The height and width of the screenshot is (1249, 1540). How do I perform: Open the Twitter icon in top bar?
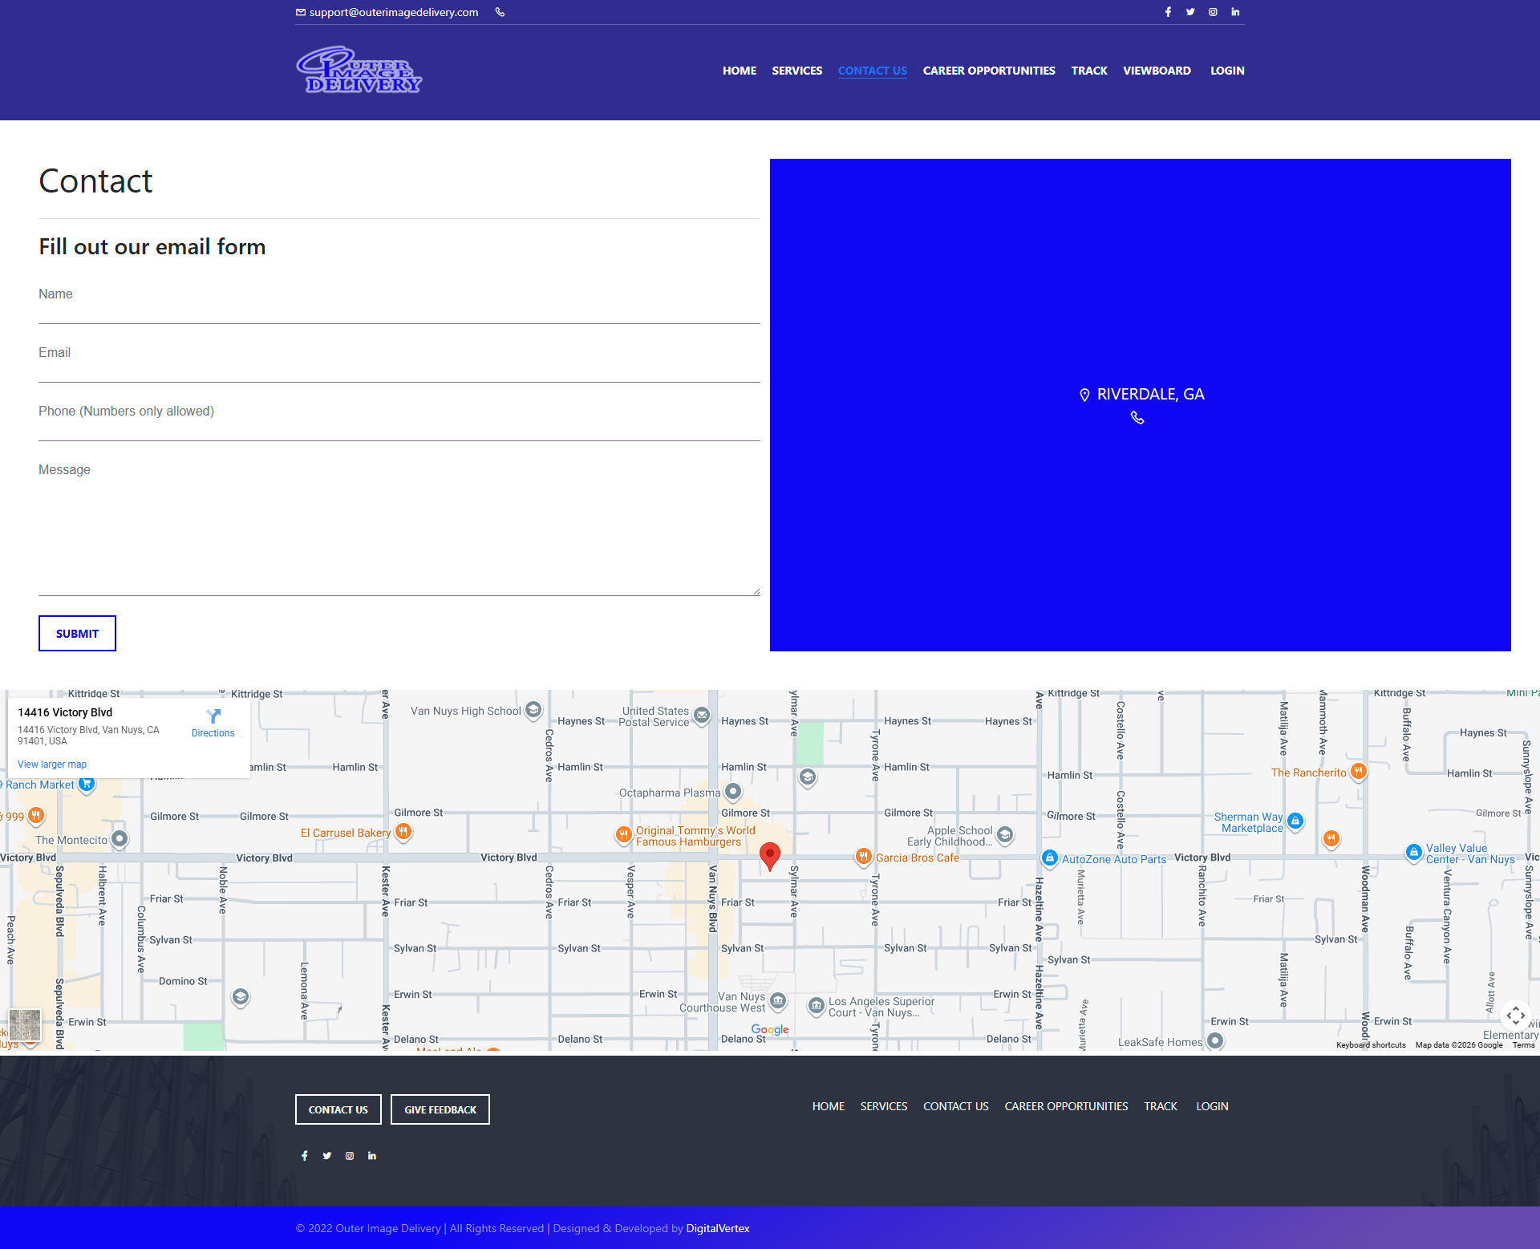[x=1190, y=12]
